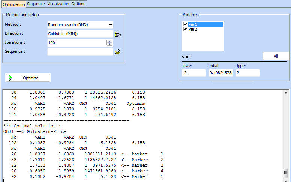This screenshot has height=182, width=291.
Task: Select the Optimization tab
Action: pos(13,4)
